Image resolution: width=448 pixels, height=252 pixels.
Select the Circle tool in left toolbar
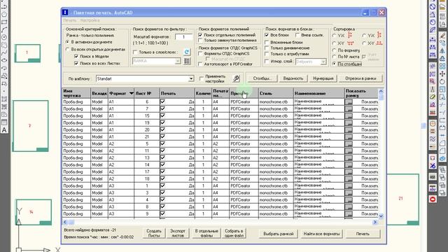[x=4, y=37]
